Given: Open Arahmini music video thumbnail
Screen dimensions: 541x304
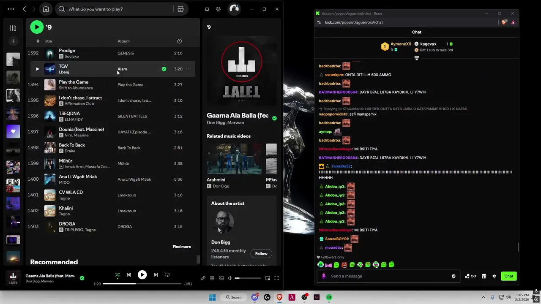Looking at the screenshot, I should pyautogui.click(x=234, y=159).
